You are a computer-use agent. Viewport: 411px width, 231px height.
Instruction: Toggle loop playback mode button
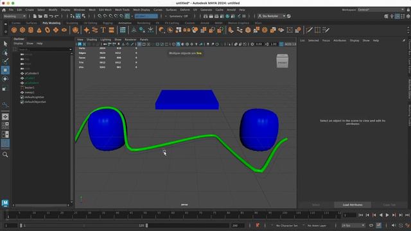point(371,225)
